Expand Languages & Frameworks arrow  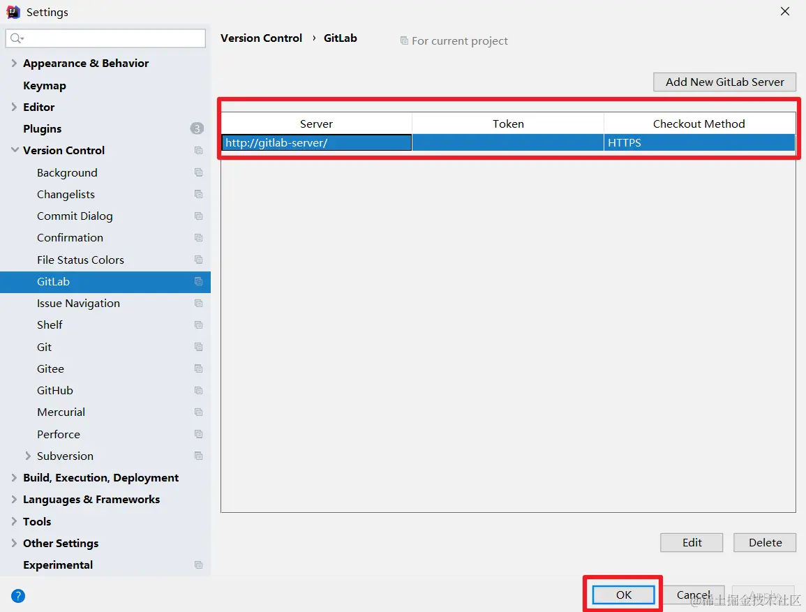(14, 500)
